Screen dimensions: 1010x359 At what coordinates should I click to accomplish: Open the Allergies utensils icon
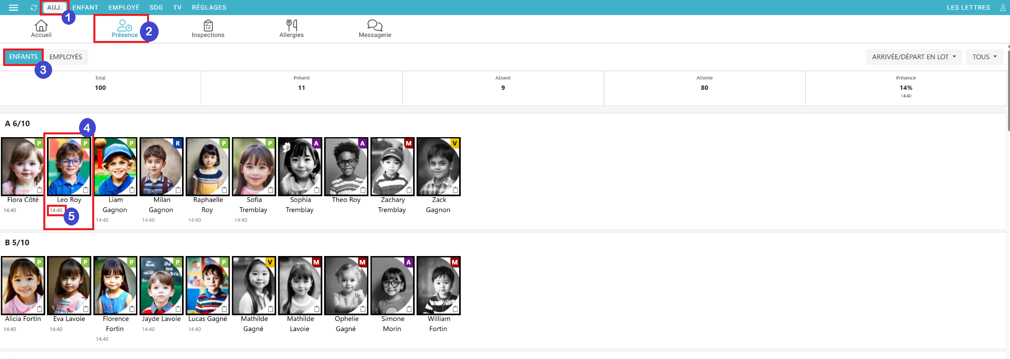point(291,25)
